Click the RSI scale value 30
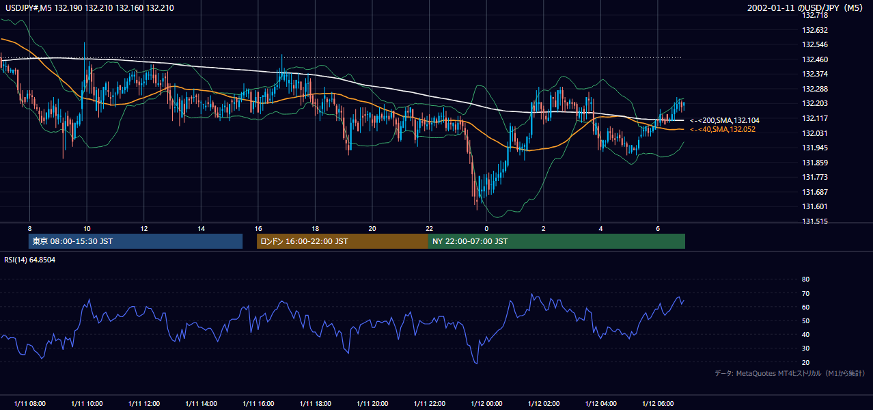This screenshot has width=873, height=410. pos(805,348)
